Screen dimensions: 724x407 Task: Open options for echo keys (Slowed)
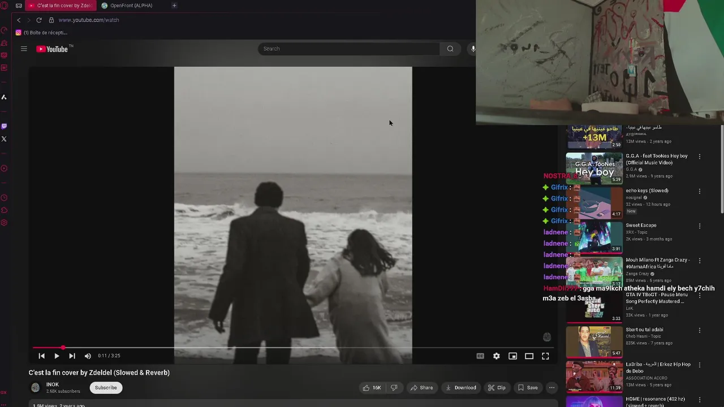tap(700, 191)
